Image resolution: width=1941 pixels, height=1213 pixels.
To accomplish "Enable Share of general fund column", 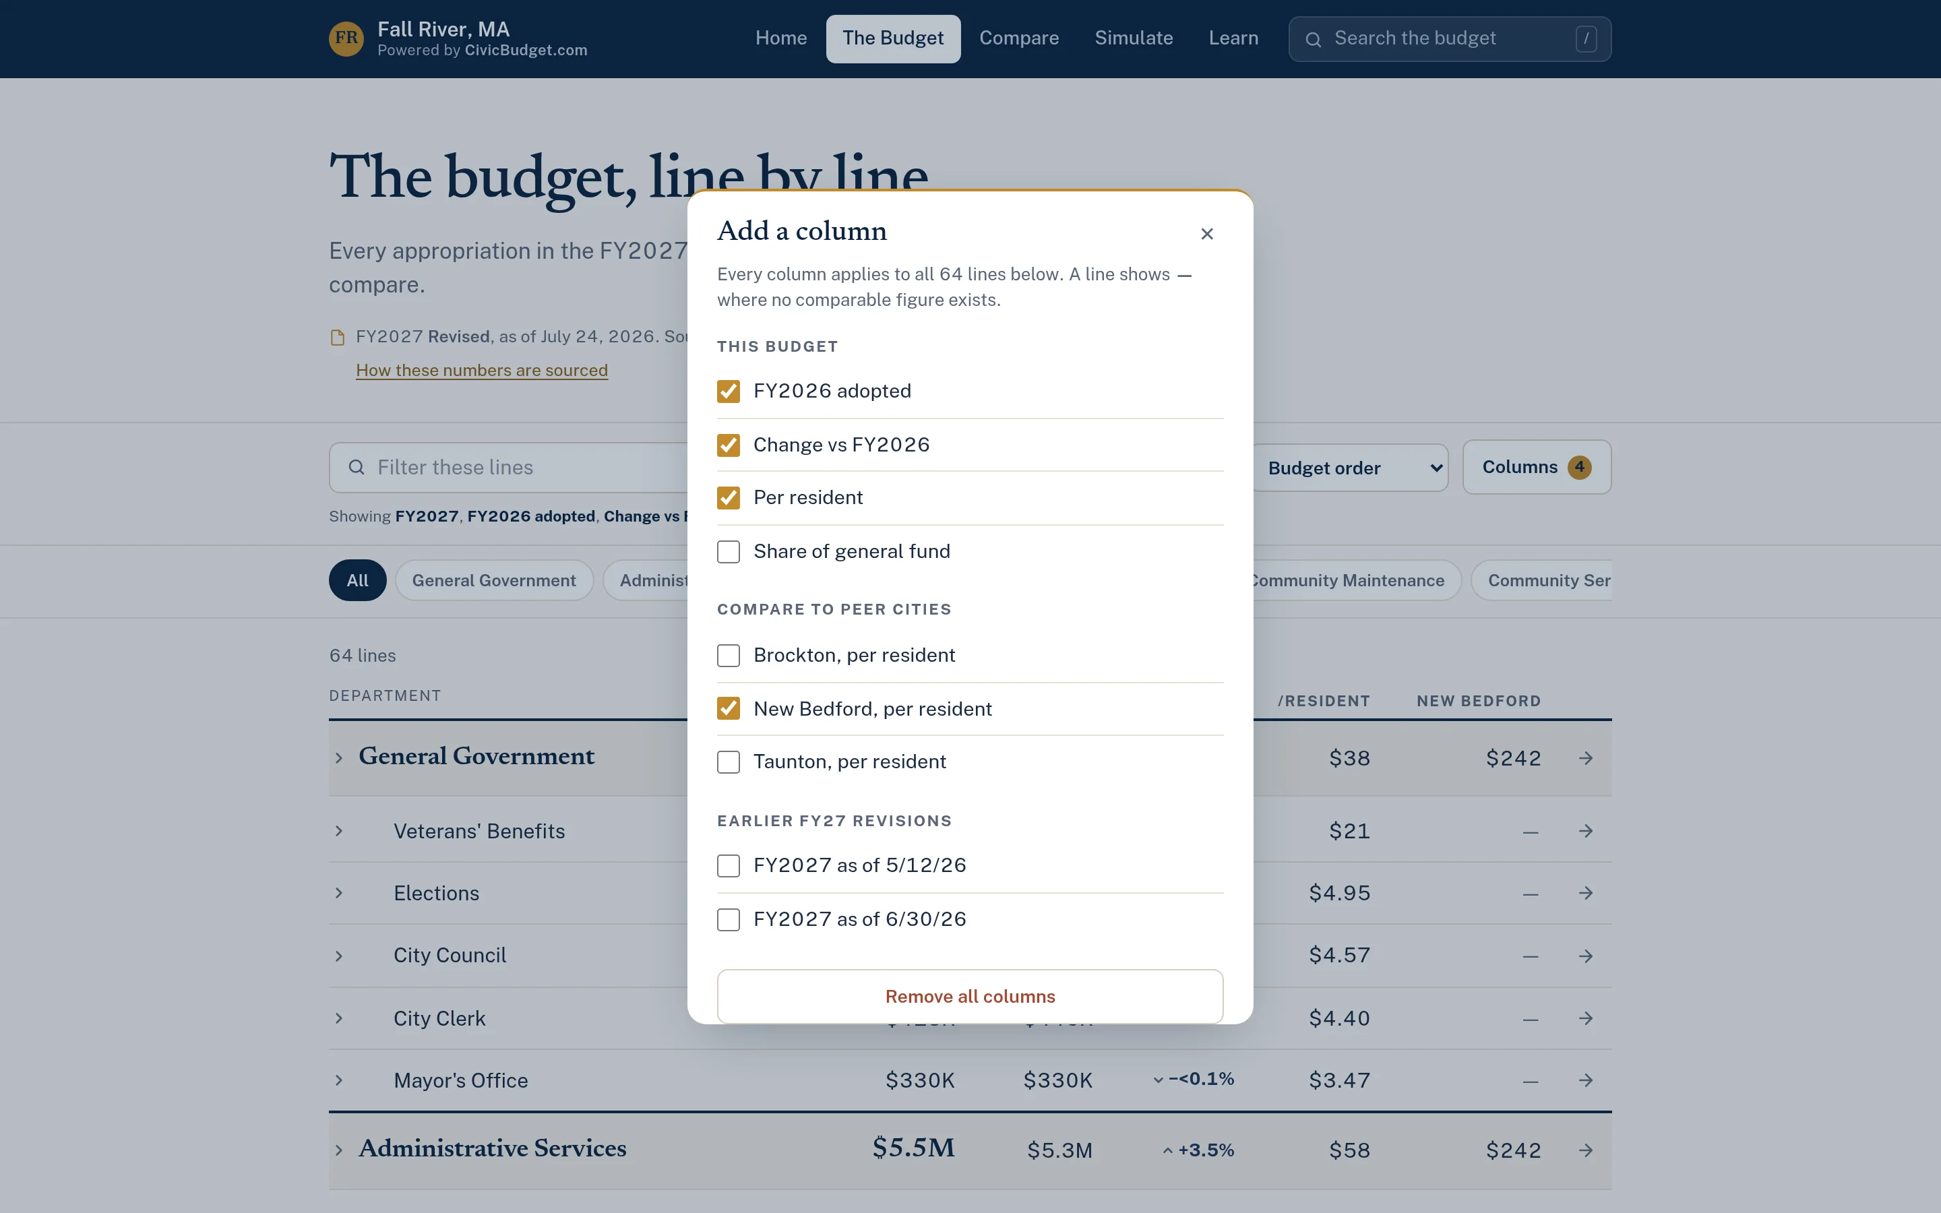I will pos(729,552).
